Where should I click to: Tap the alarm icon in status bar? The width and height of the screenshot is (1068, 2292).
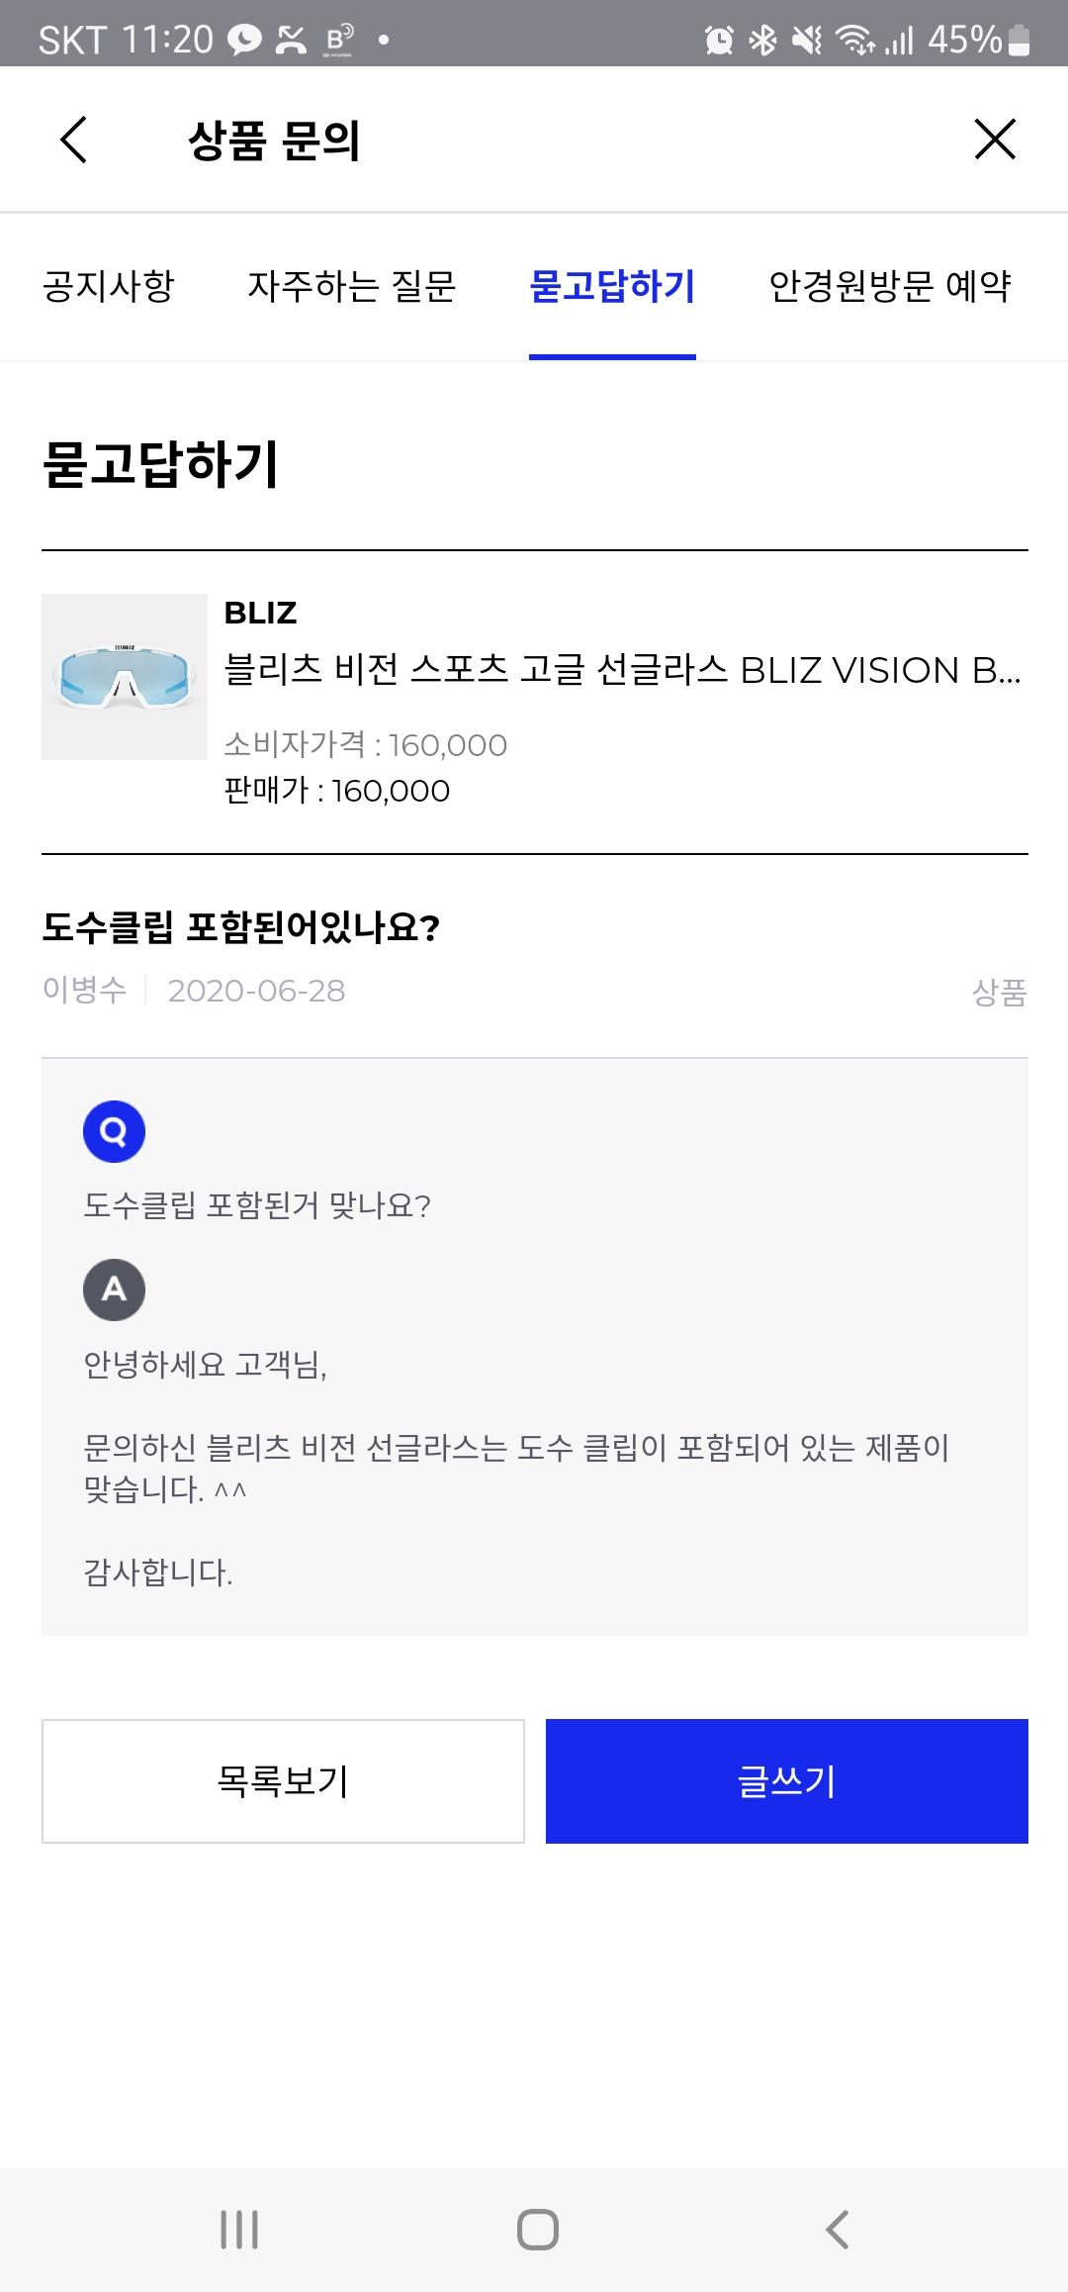[x=719, y=41]
